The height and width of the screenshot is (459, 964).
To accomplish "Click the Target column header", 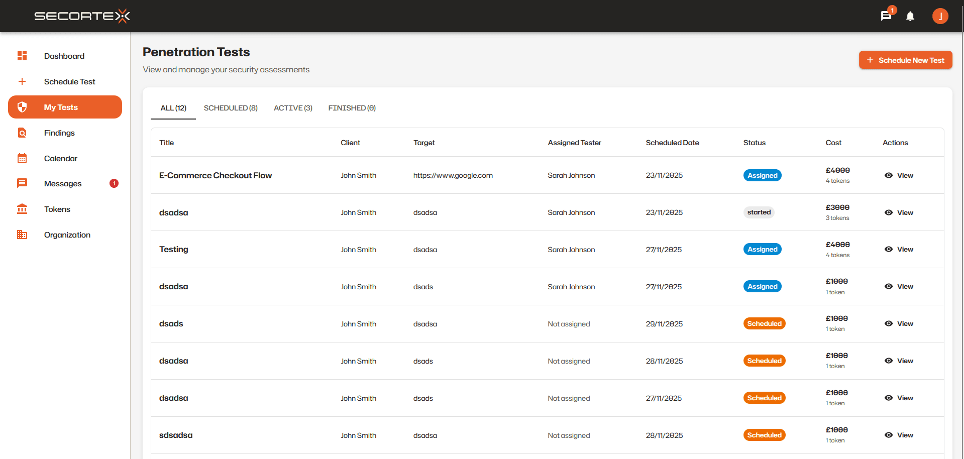I will click(x=424, y=143).
